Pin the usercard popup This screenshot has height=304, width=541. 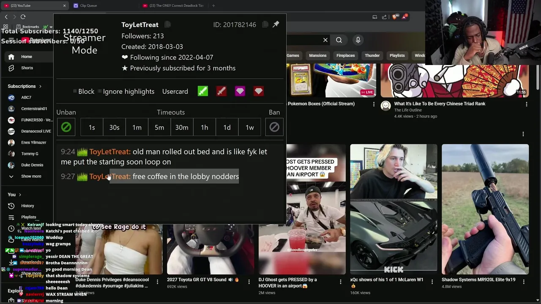click(276, 24)
